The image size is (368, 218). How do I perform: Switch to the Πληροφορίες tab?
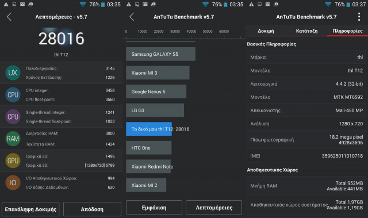point(347,31)
